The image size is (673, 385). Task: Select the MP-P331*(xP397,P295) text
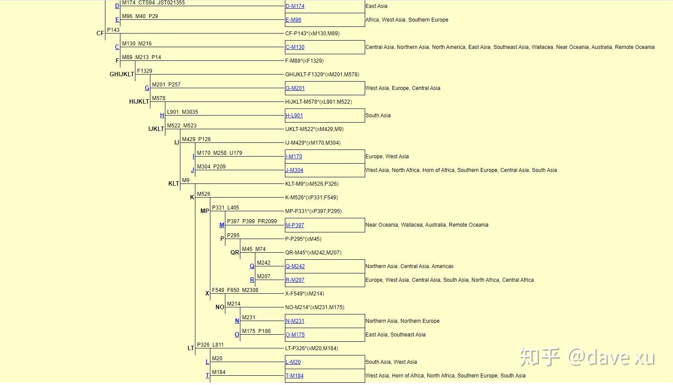coord(313,211)
